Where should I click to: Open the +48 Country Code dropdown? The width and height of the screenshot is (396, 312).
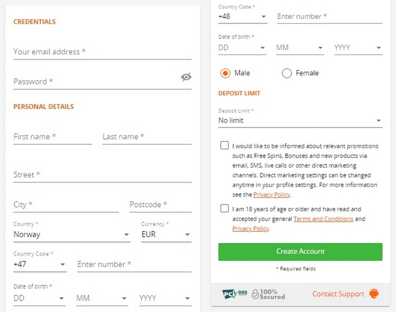click(242, 16)
